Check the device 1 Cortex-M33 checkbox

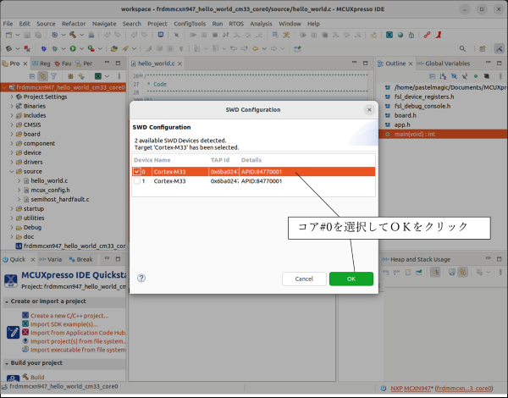point(138,181)
